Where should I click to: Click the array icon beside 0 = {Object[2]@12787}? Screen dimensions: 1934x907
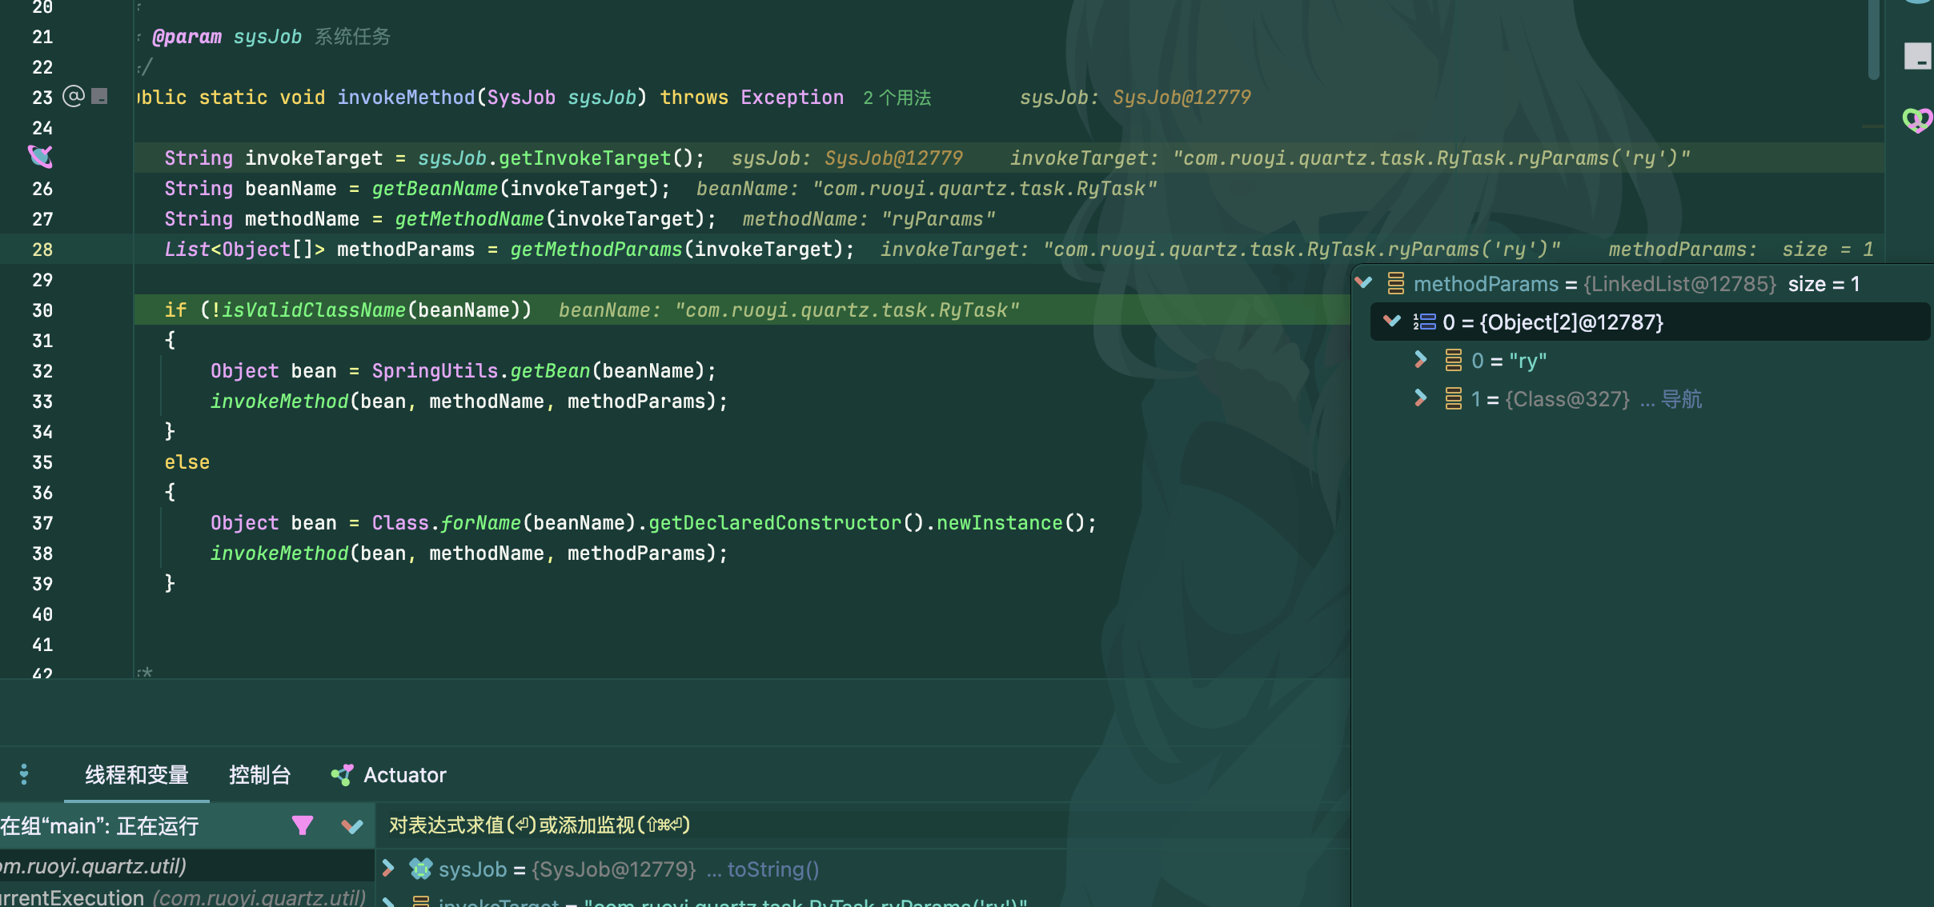click(x=1424, y=322)
